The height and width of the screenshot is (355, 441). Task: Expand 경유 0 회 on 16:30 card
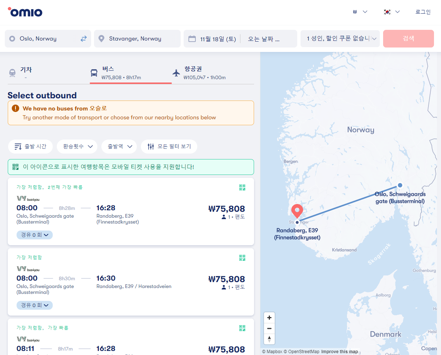point(35,305)
